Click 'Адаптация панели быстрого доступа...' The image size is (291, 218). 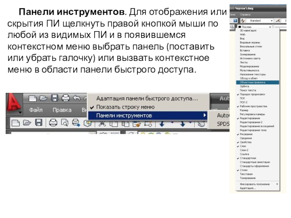point(147,98)
